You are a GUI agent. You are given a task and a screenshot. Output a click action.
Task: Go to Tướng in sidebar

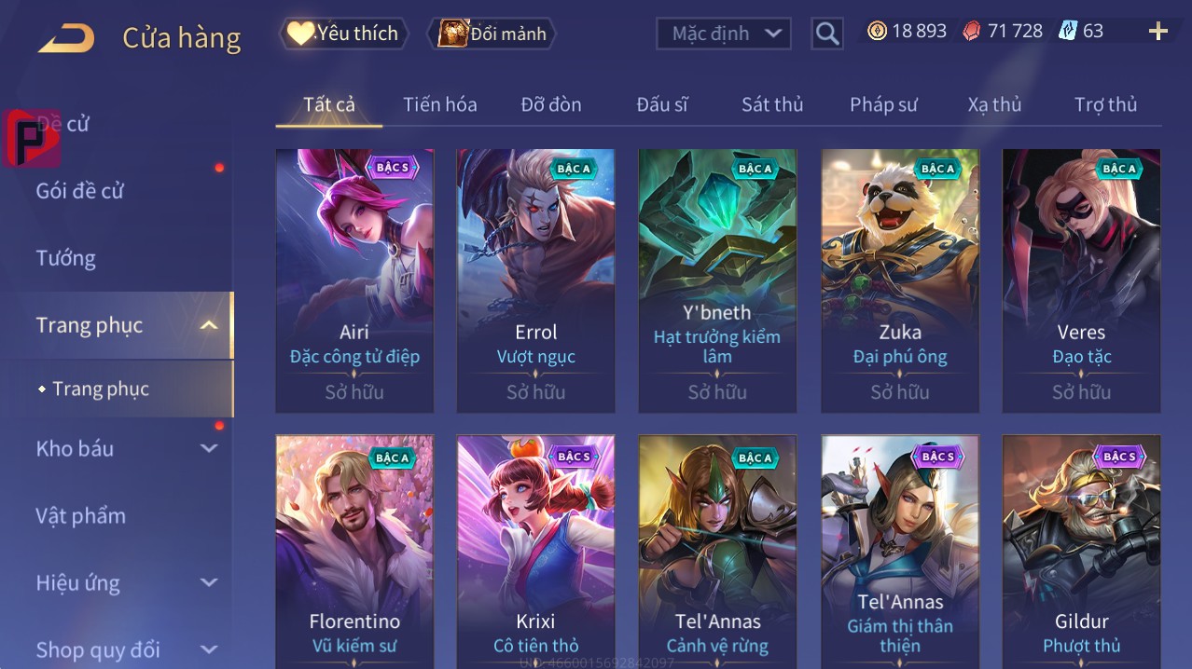point(66,258)
